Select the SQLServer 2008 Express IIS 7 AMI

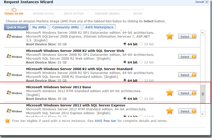click(187, 37)
